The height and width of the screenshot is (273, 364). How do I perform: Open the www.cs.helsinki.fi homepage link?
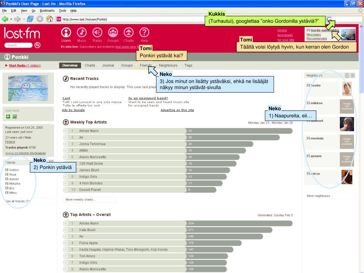[26, 153]
